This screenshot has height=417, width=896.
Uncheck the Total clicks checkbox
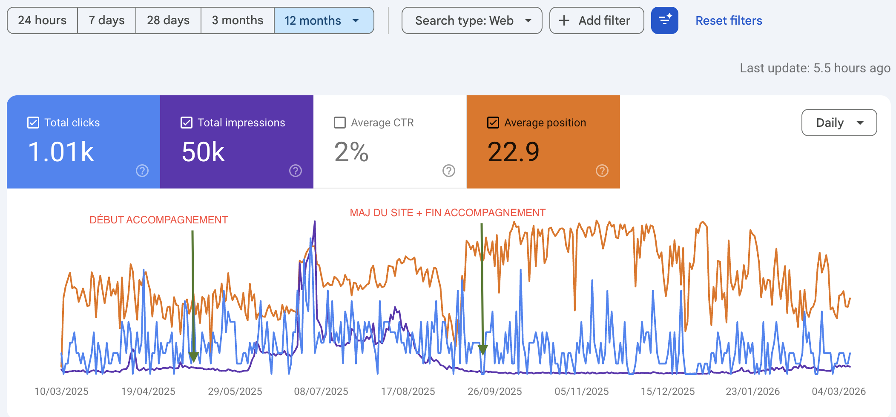33,123
